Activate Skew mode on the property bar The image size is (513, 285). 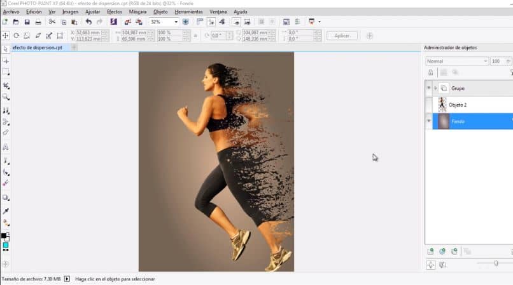point(38,36)
